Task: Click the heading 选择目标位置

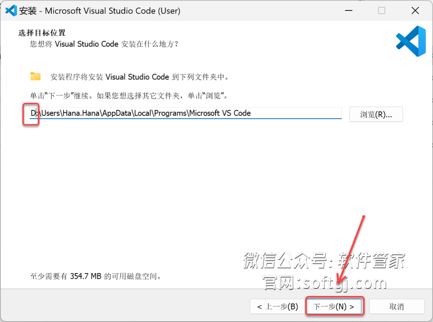Action: coord(42,33)
